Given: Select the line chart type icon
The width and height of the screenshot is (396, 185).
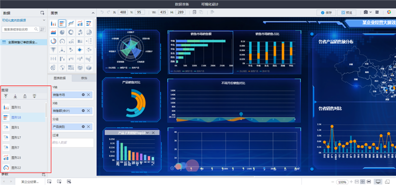Looking at the screenshot, I should pos(71,24).
